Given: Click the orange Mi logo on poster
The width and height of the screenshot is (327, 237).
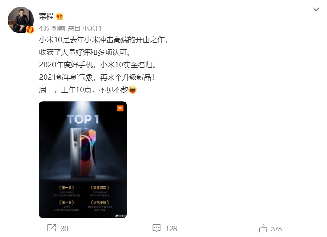Looking at the screenshot, I should coord(120,108).
